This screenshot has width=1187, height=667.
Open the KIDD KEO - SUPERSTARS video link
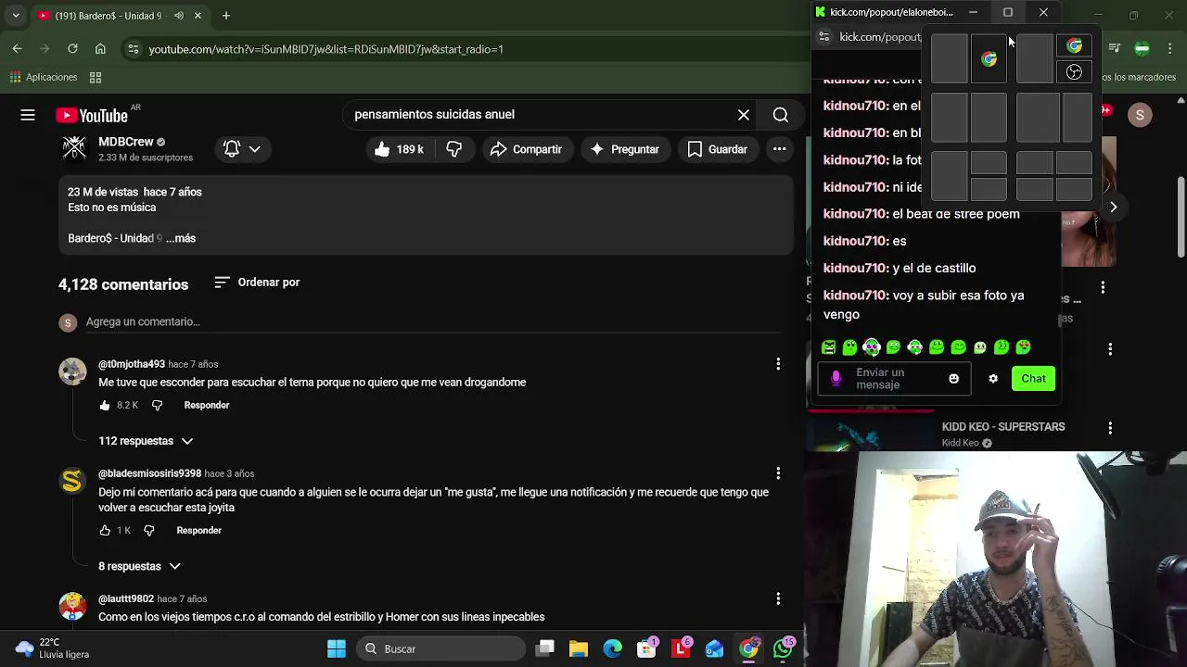(x=1003, y=427)
